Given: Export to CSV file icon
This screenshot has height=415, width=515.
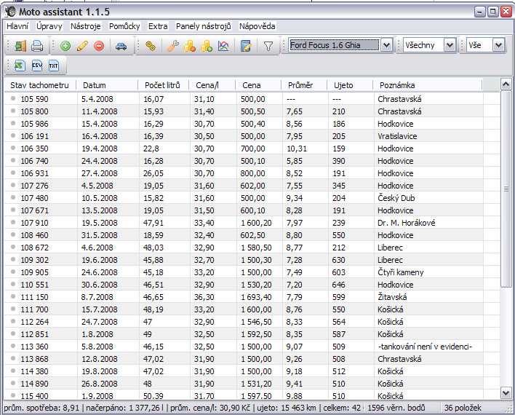Looking at the screenshot, I should click(36, 66).
